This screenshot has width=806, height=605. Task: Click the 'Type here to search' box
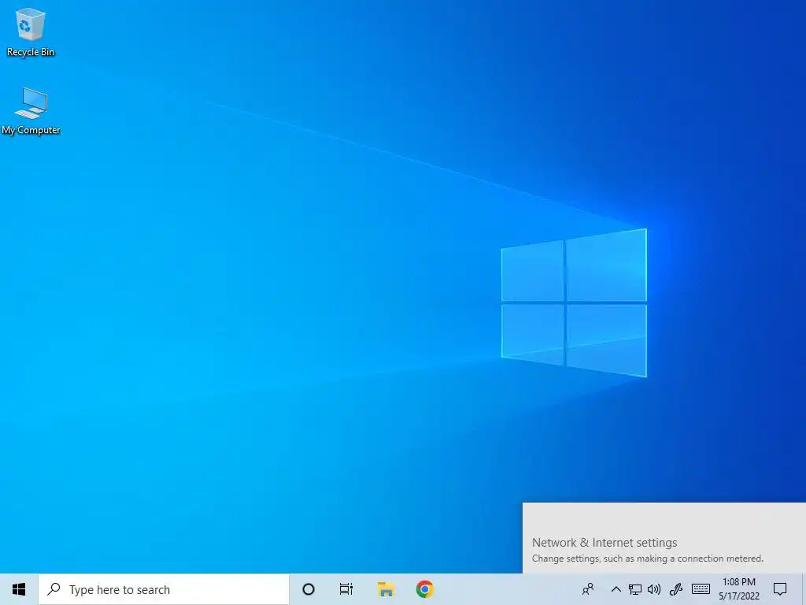(x=164, y=589)
